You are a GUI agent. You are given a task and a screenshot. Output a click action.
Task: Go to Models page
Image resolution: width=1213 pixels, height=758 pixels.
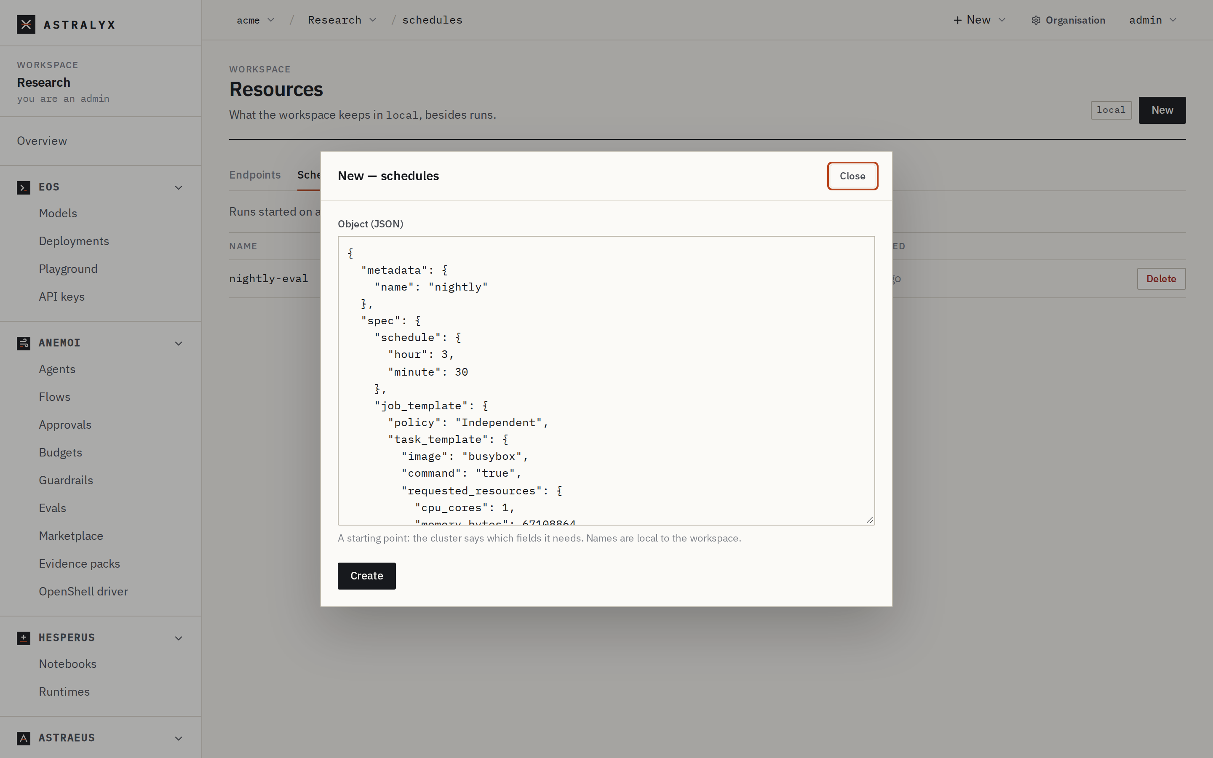58,213
